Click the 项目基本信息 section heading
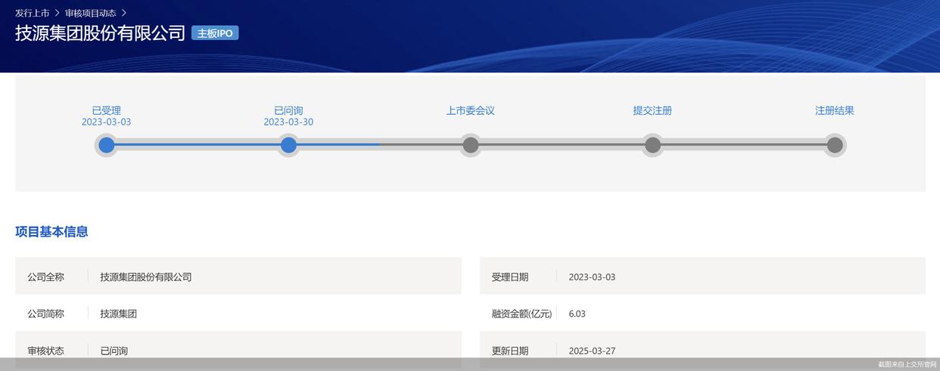The height and width of the screenshot is (371, 940). (51, 232)
